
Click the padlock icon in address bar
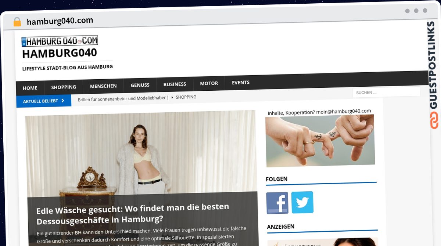coord(17,22)
